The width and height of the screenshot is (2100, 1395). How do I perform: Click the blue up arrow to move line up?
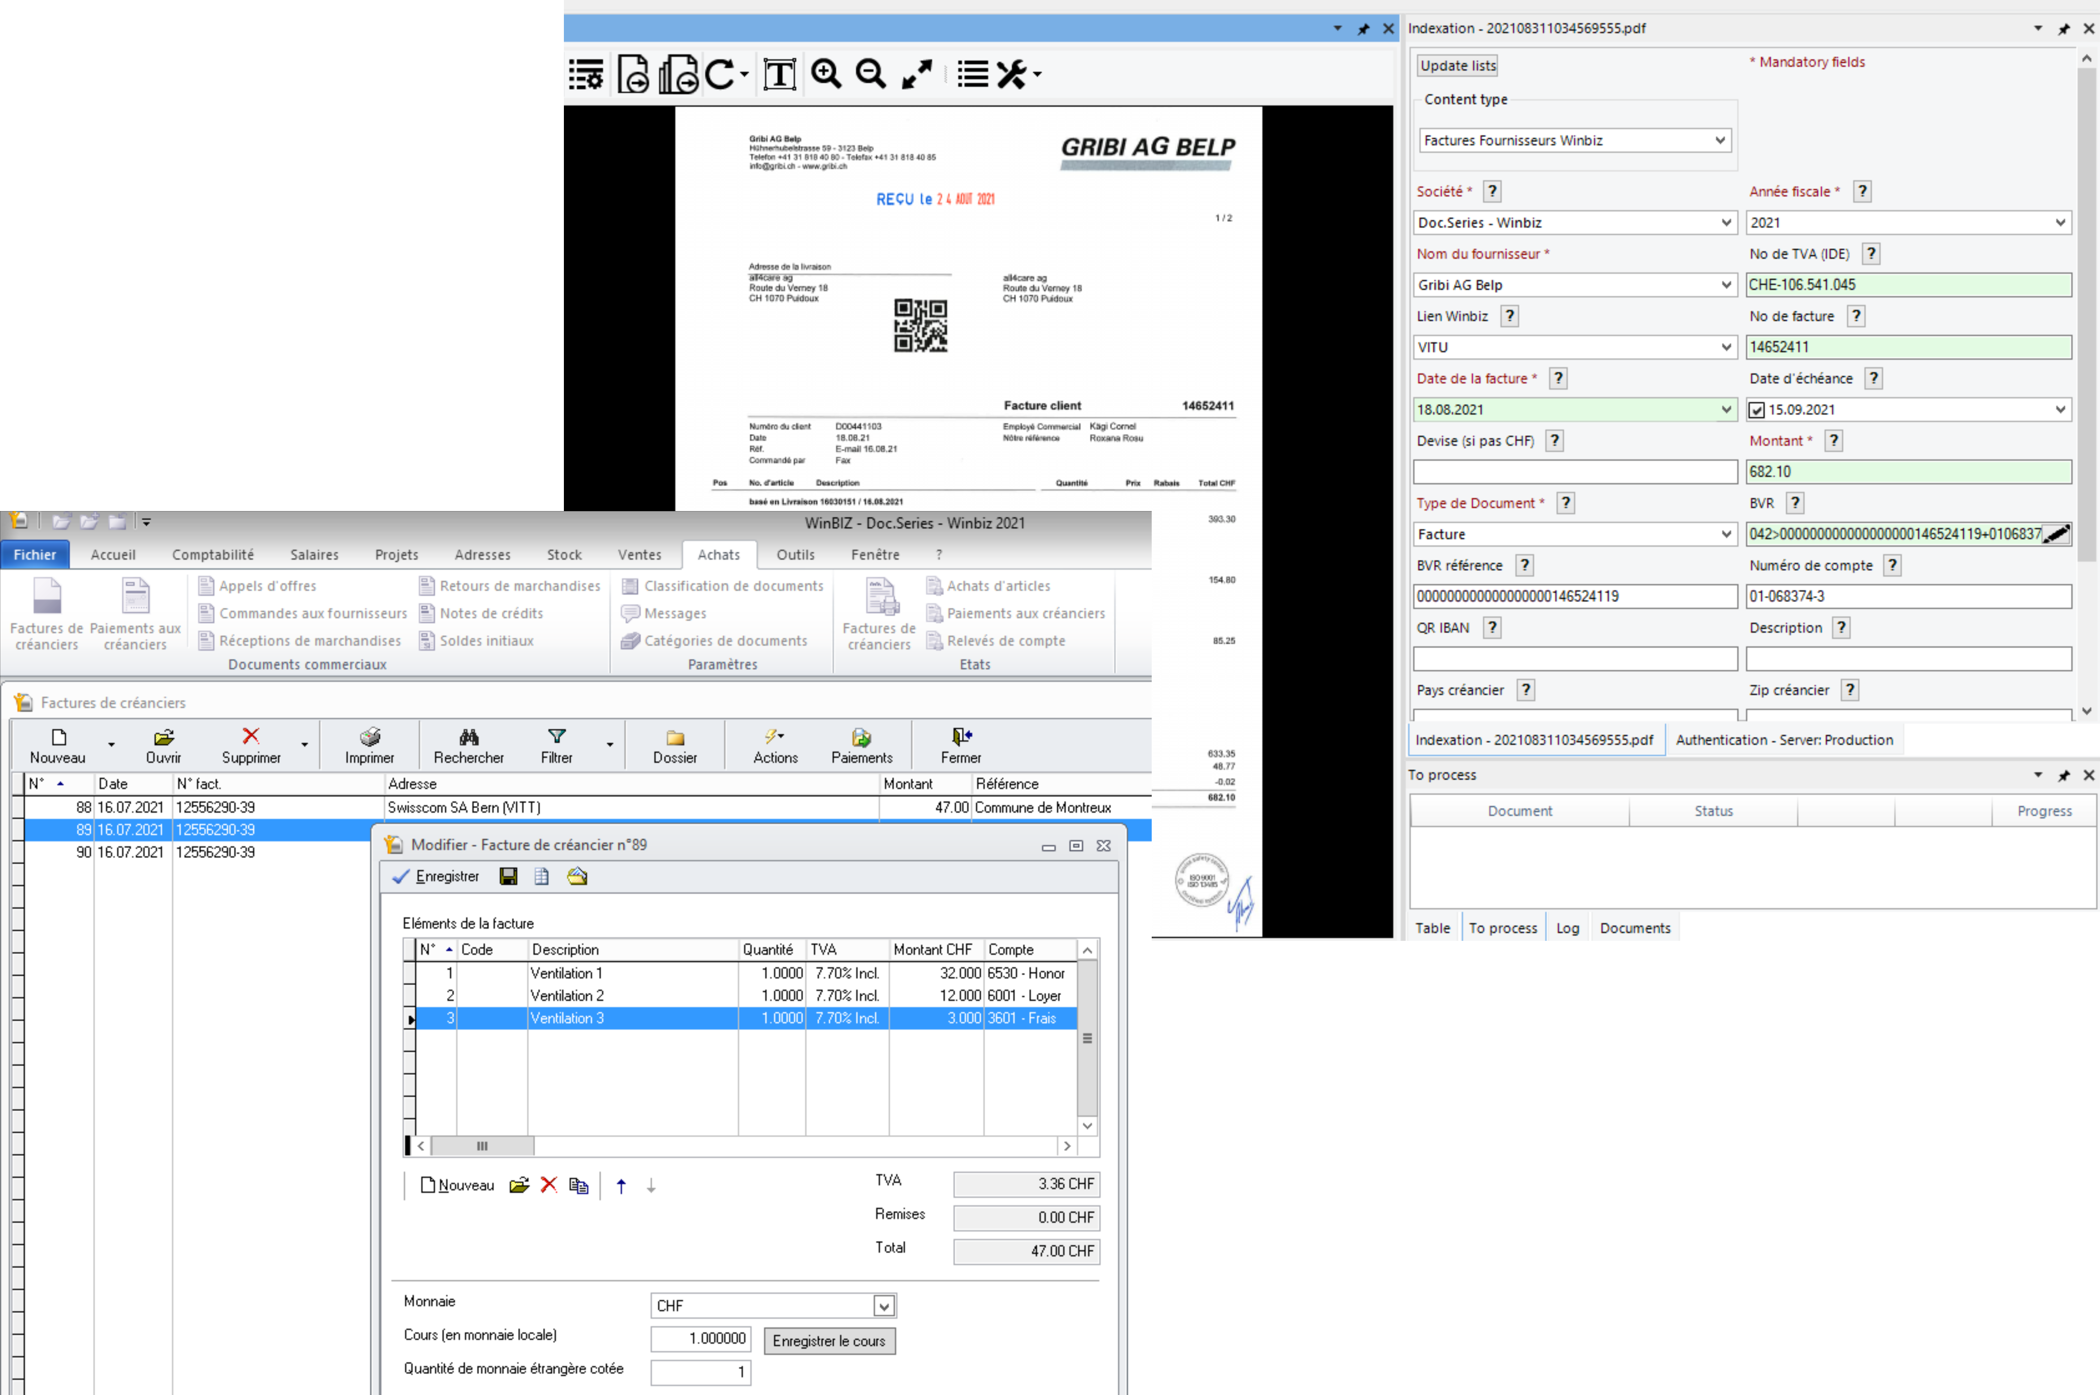(x=621, y=1185)
